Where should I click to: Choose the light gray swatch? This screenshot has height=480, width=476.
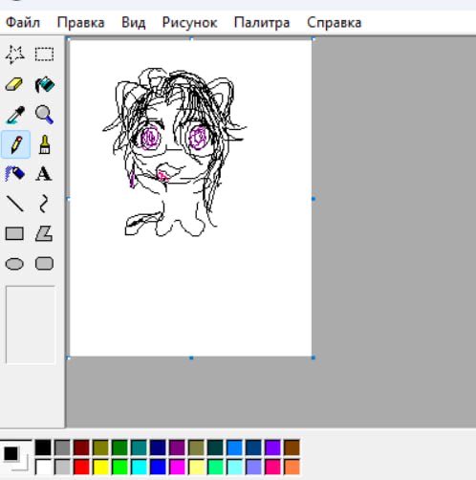click(62, 467)
